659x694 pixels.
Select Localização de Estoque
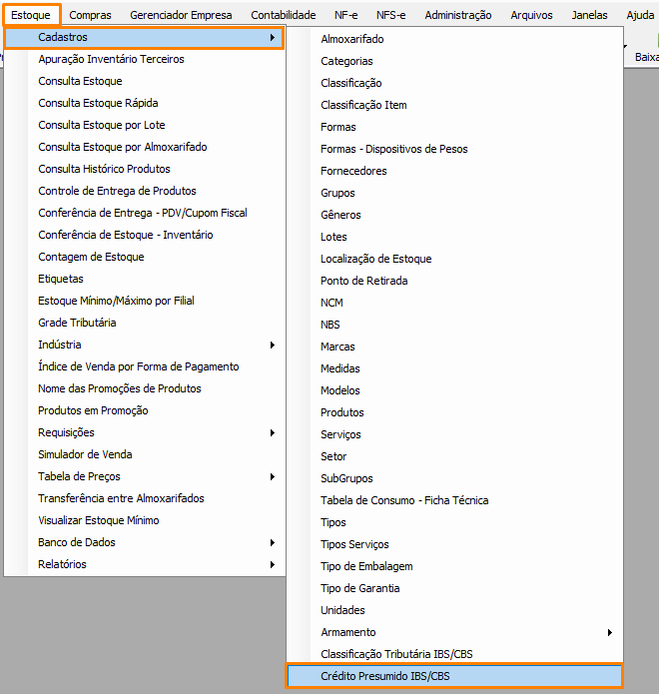[454, 259]
